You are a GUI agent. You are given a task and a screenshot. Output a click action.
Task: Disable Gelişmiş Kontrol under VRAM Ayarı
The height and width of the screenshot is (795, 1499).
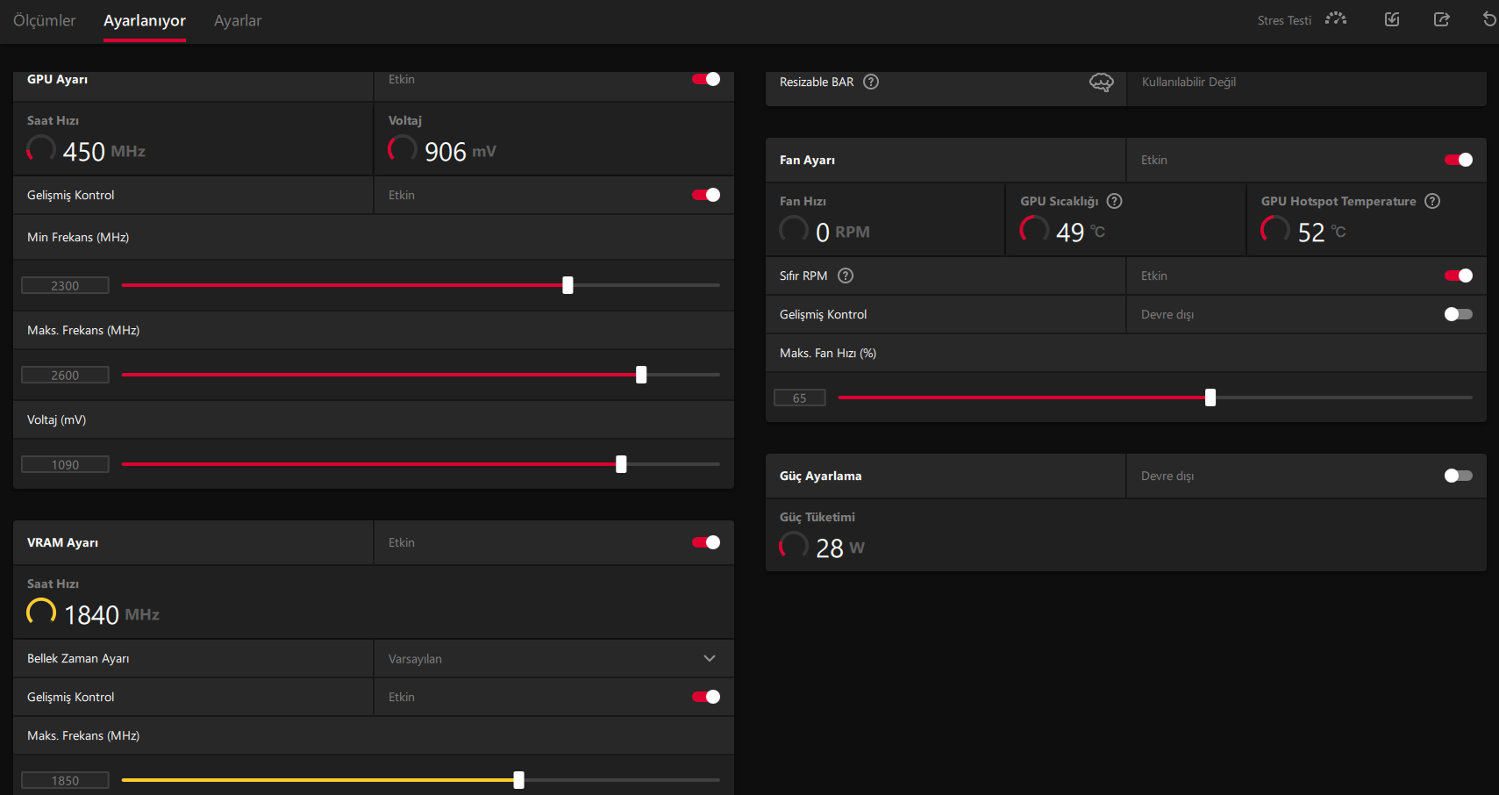(706, 697)
